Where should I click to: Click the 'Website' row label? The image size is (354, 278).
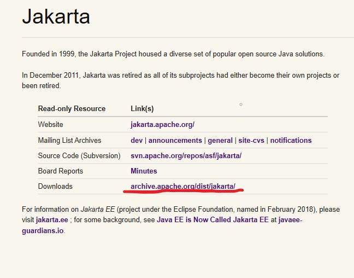pyautogui.click(x=51, y=124)
